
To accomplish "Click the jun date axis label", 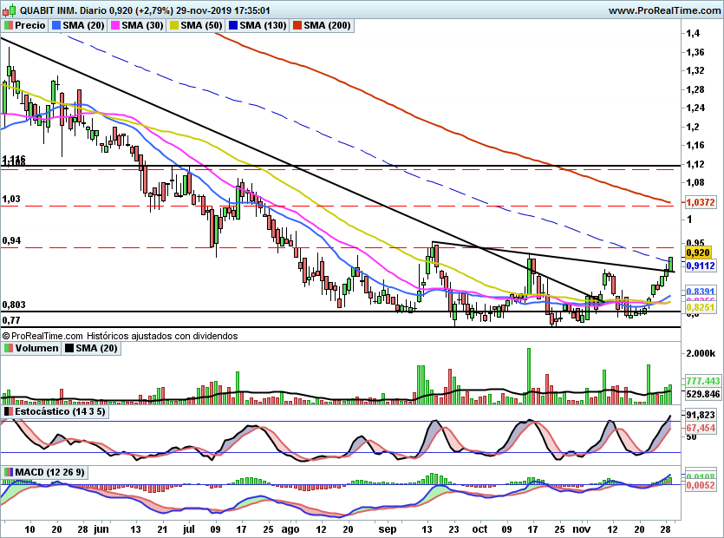I will pos(101,529).
